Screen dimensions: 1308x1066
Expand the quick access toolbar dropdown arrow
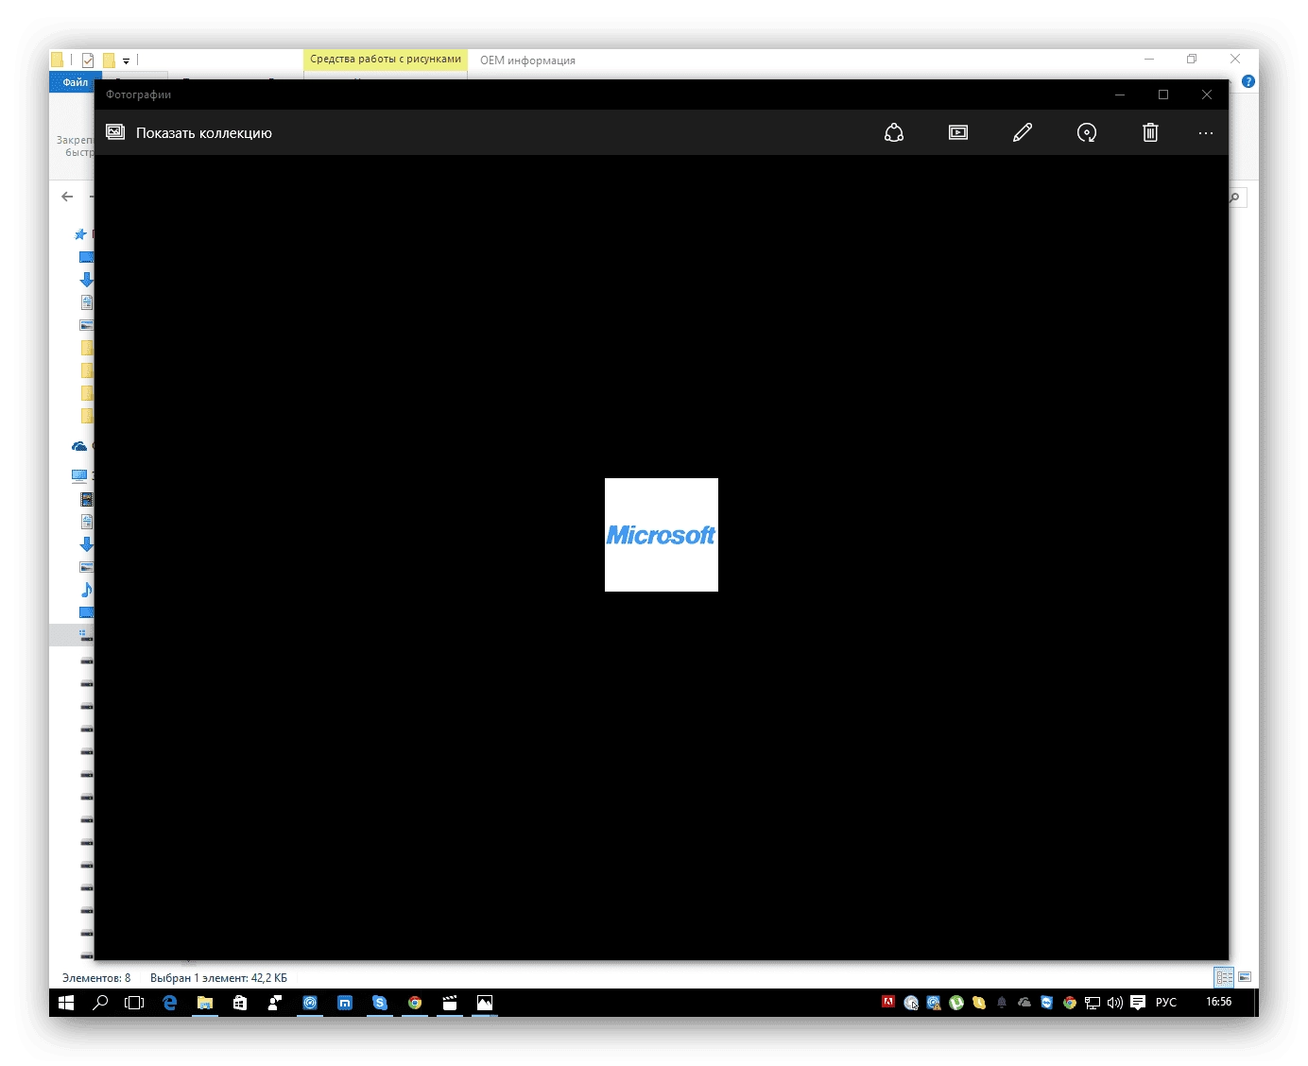click(x=126, y=60)
